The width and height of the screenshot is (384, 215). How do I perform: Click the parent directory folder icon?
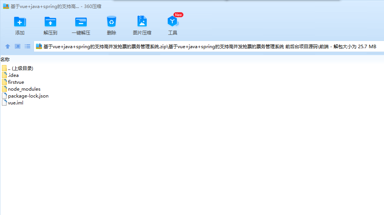click(4, 68)
